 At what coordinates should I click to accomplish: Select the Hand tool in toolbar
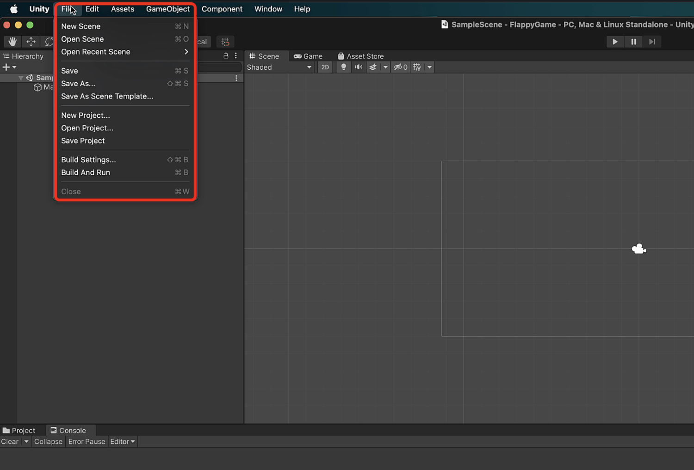[x=12, y=42]
